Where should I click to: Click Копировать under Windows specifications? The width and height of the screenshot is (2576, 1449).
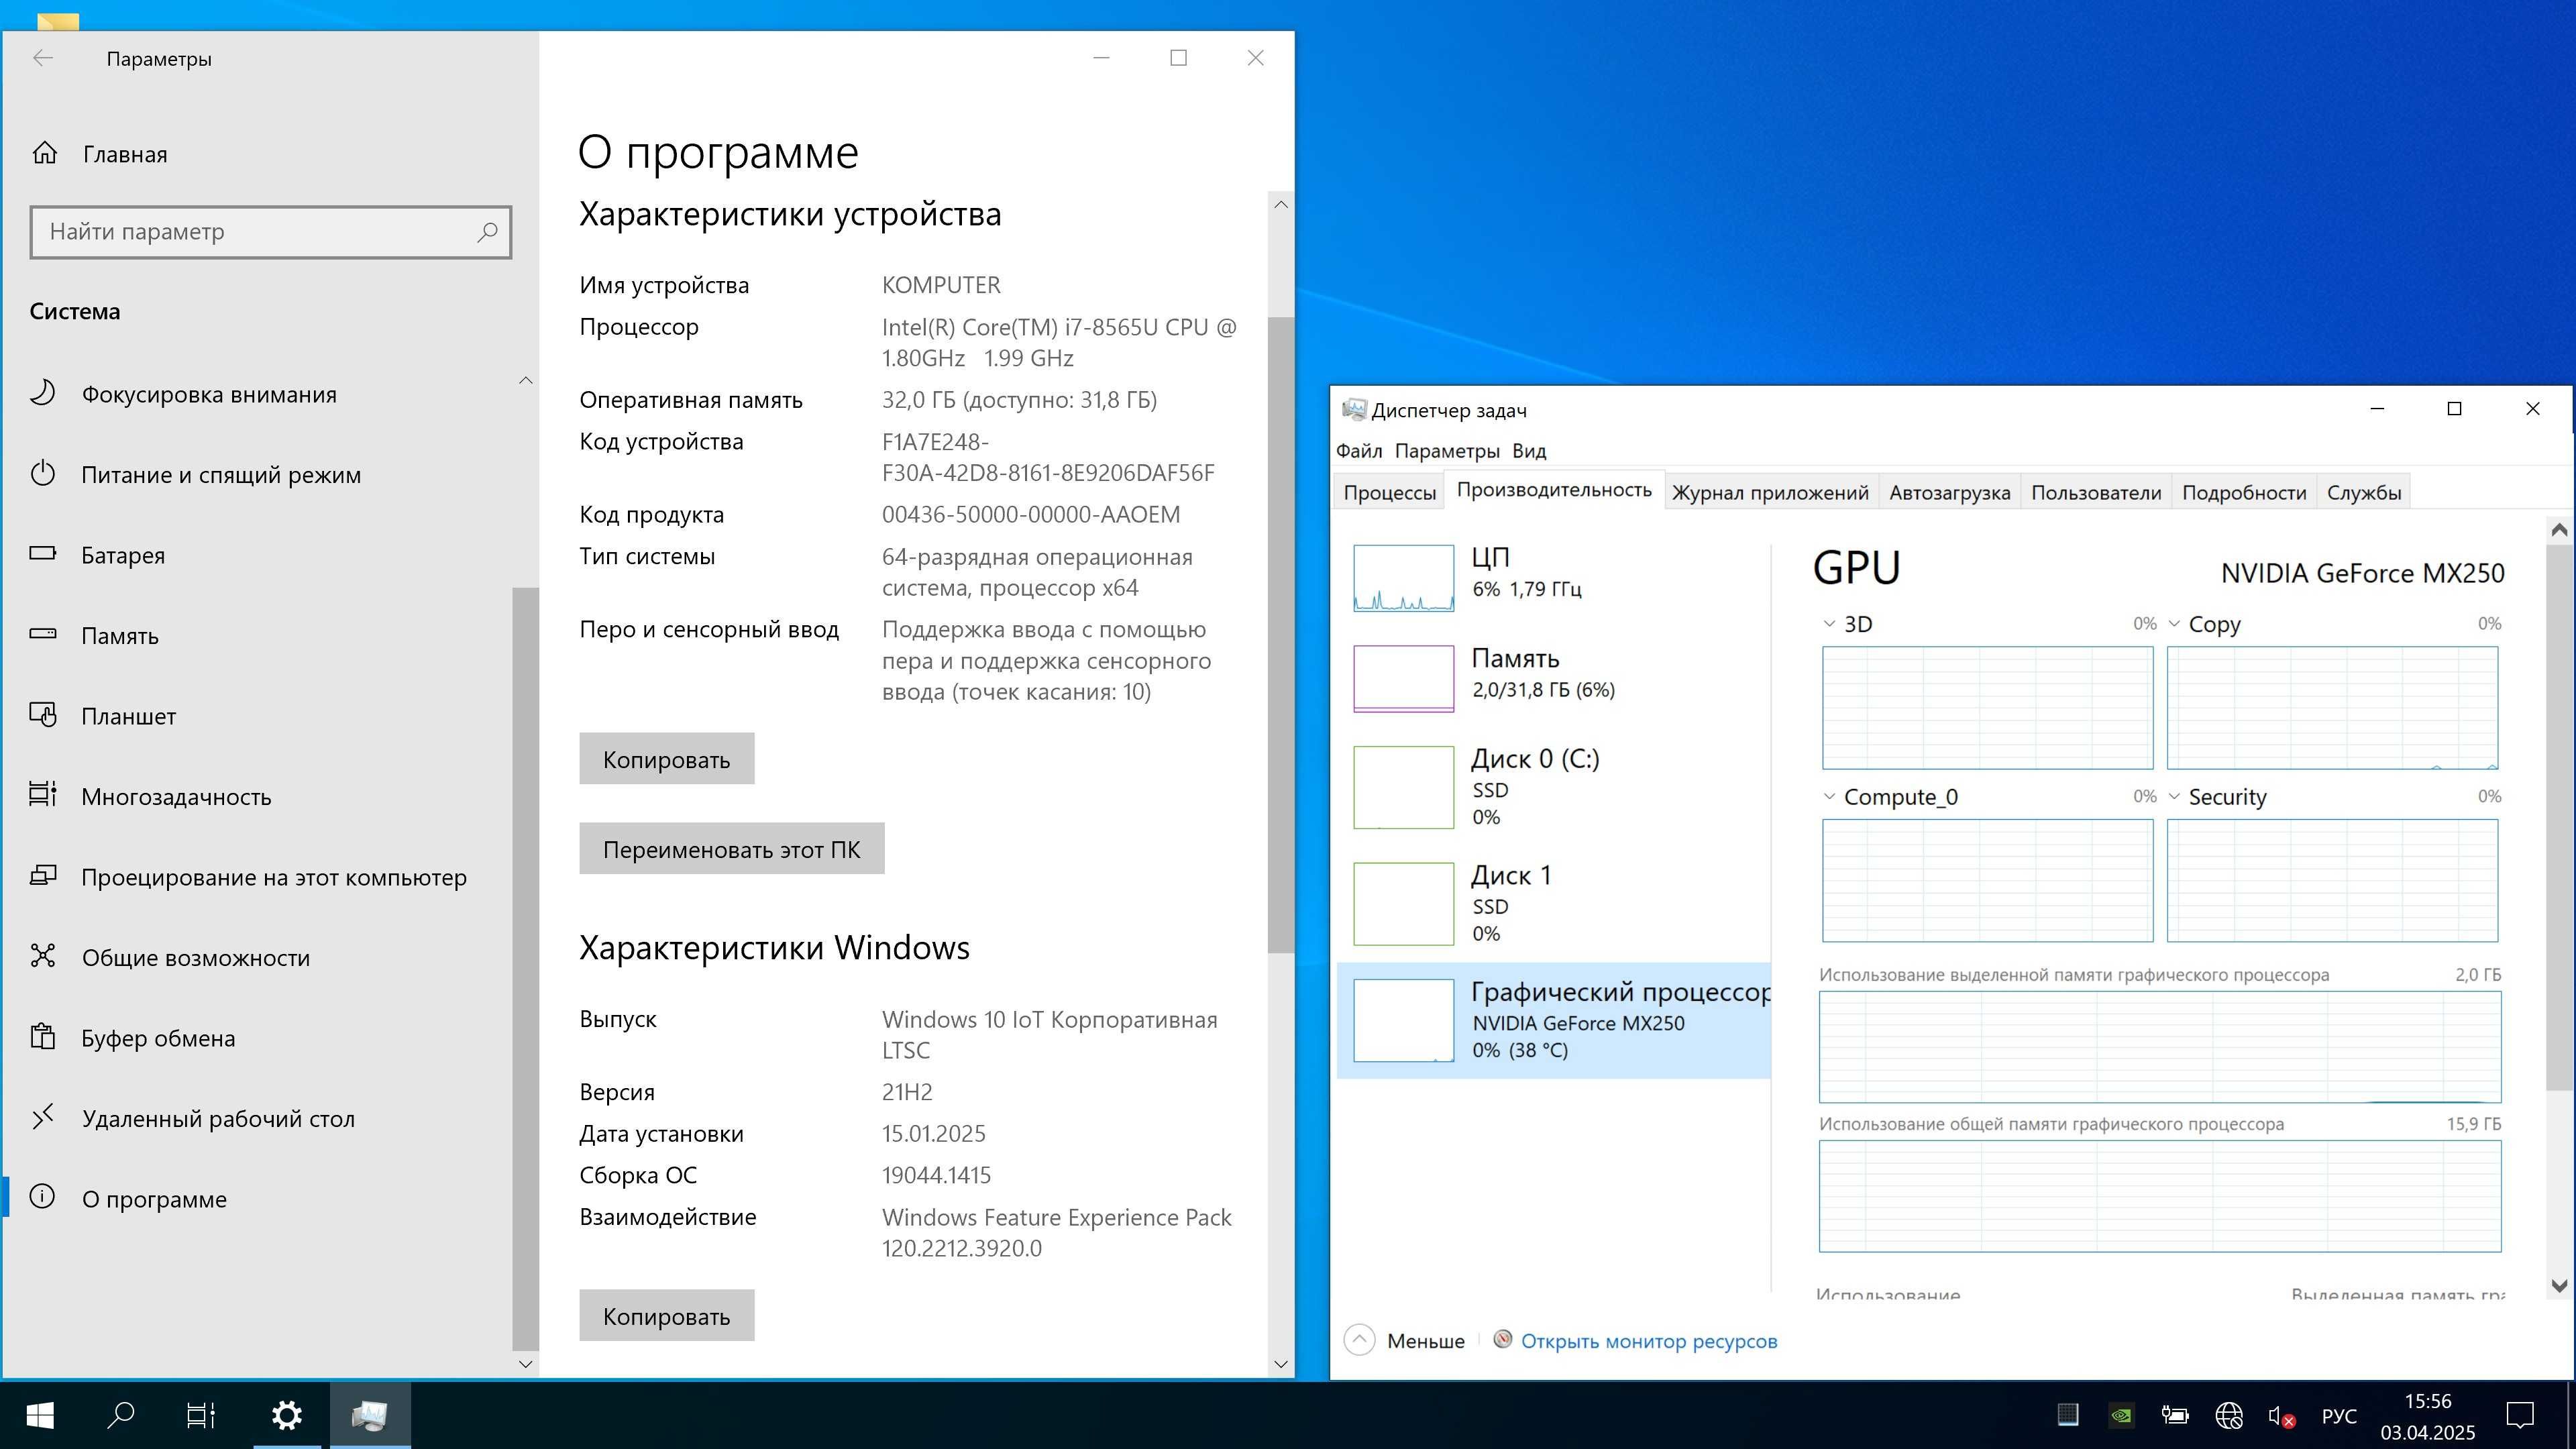(666, 1316)
